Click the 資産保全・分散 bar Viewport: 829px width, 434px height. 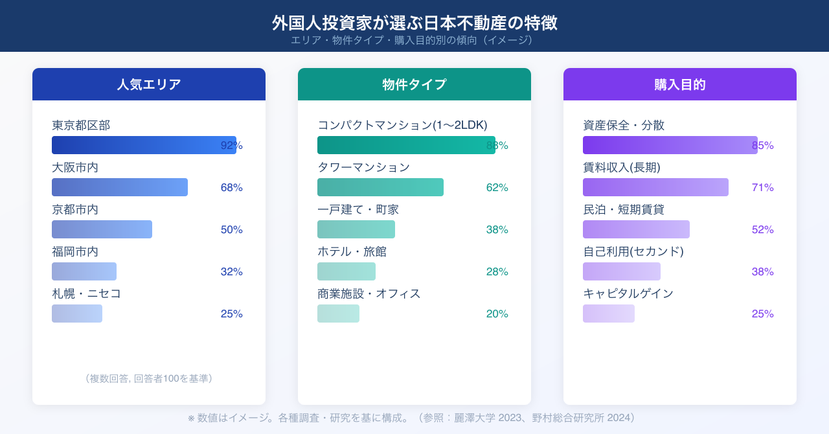670,145
